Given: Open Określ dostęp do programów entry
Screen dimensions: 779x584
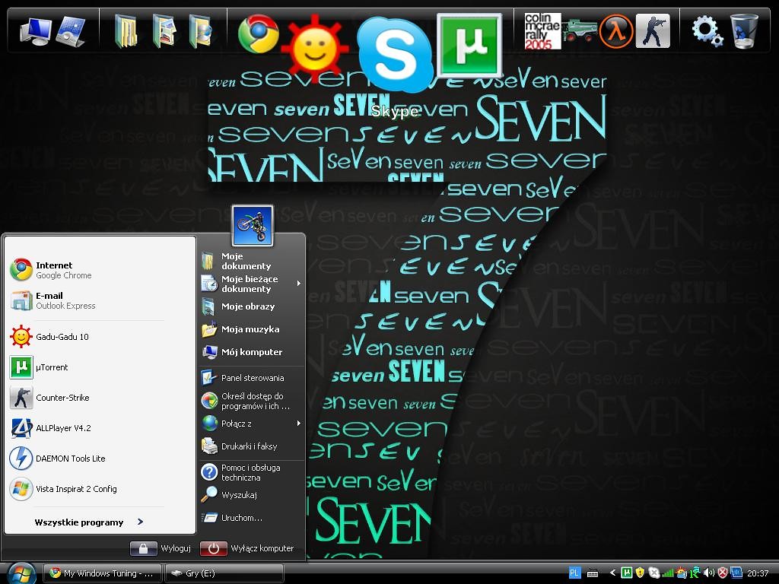Looking at the screenshot, I should coord(251,401).
